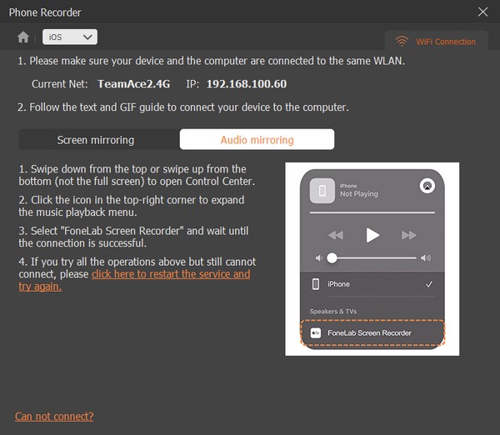Image resolution: width=500 pixels, height=435 pixels.
Task: Click the rewind icon in the guide
Action: 335,236
